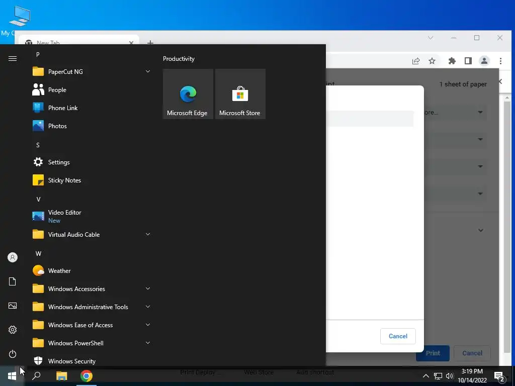The height and width of the screenshot is (386, 515).
Task: Open the Windows PowerShell folder
Action: click(x=92, y=343)
